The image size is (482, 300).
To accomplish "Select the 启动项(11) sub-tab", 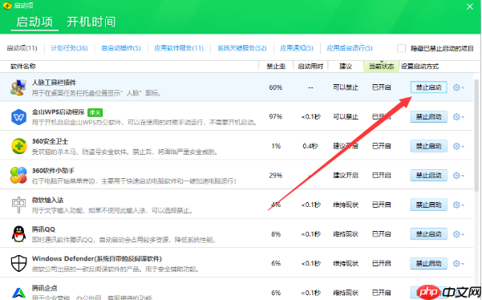I will pyautogui.click(x=22, y=48).
